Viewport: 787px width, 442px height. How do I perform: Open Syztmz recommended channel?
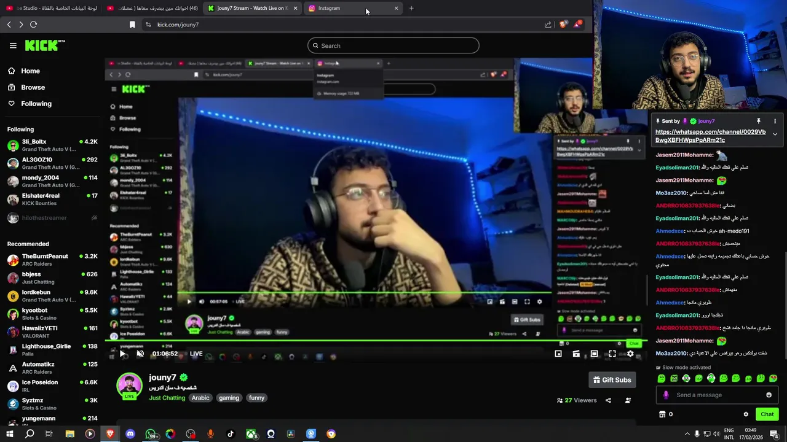coord(52,403)
